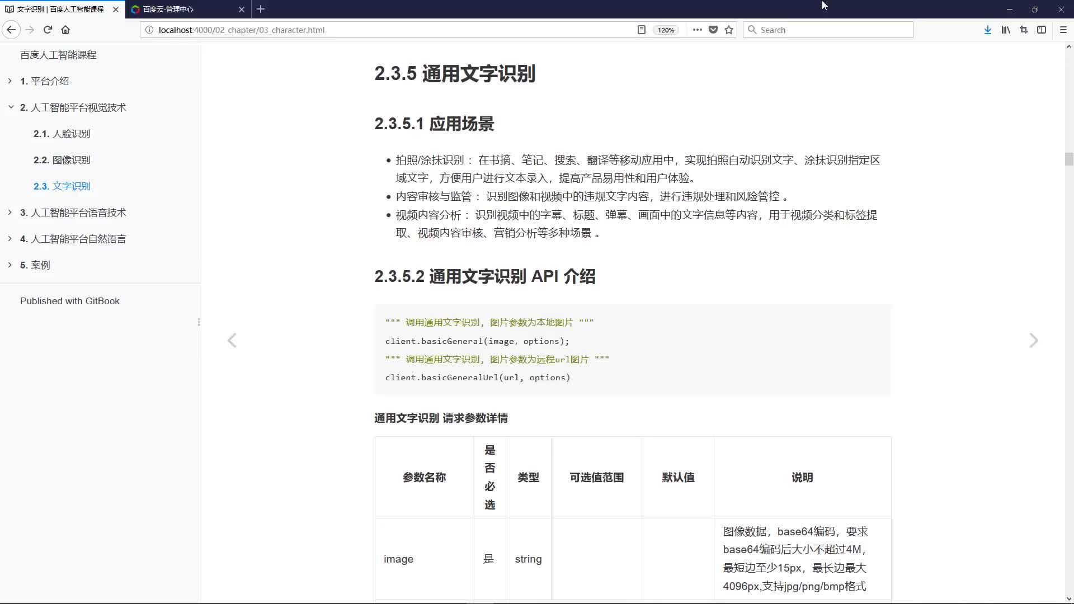Click the scrollbar down arrow

(x=1069, y=599)
